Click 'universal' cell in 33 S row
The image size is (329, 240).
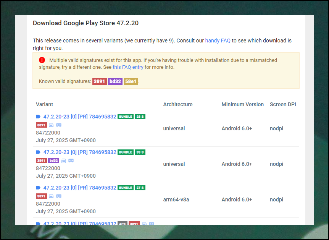click(174, 164)
